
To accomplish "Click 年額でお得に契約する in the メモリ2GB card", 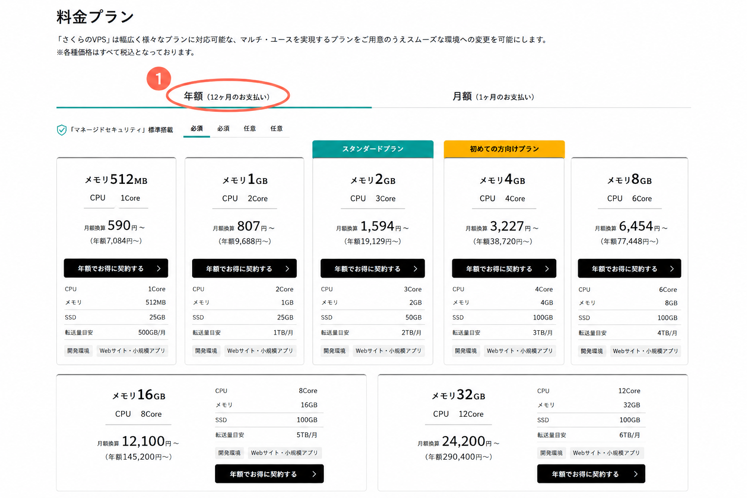I will (373, 268).
